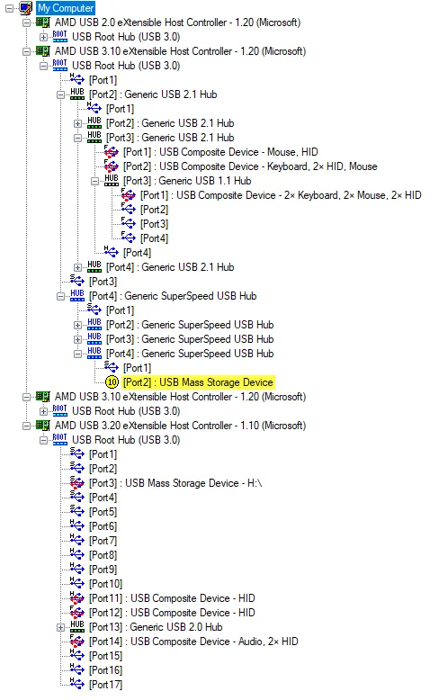Click the ROOT hub icon under the USB 2.0 controller

point(59,37)
